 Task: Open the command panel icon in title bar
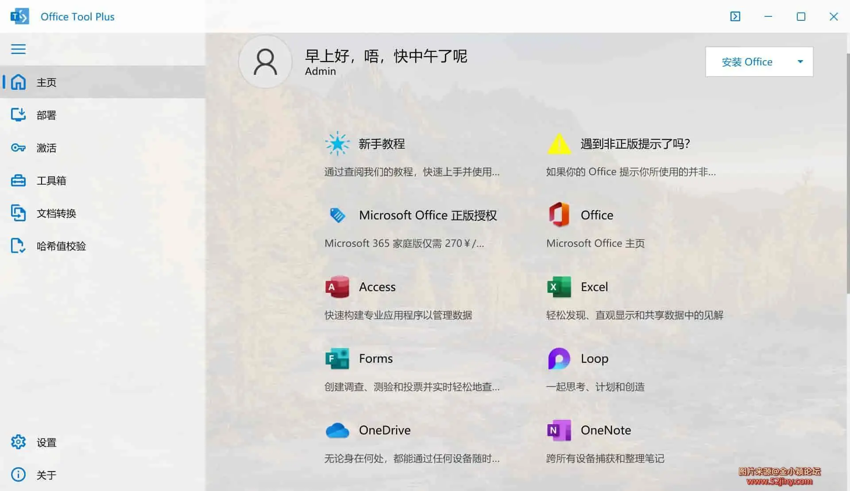(735, 16)
